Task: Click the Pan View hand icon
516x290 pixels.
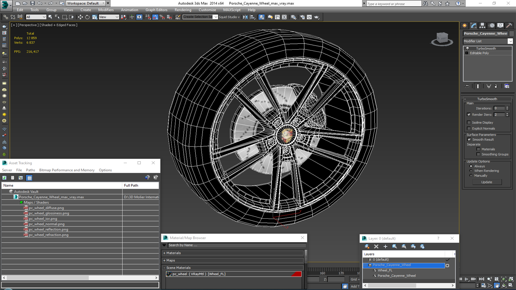Action: 497,285
